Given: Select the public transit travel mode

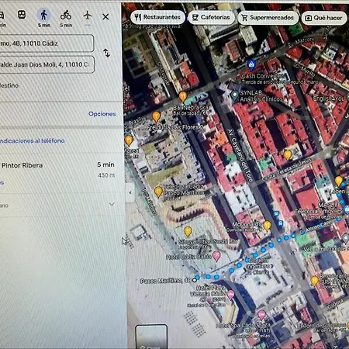Looking at the screenshot, I should tap(22, 15).
